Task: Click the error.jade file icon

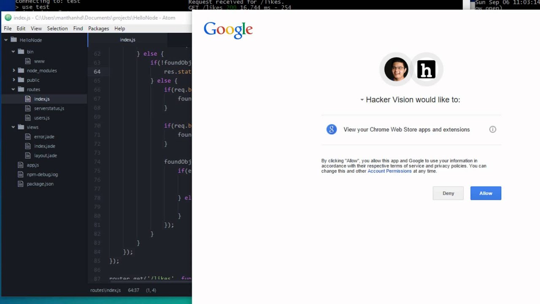Action: point(28,137)
